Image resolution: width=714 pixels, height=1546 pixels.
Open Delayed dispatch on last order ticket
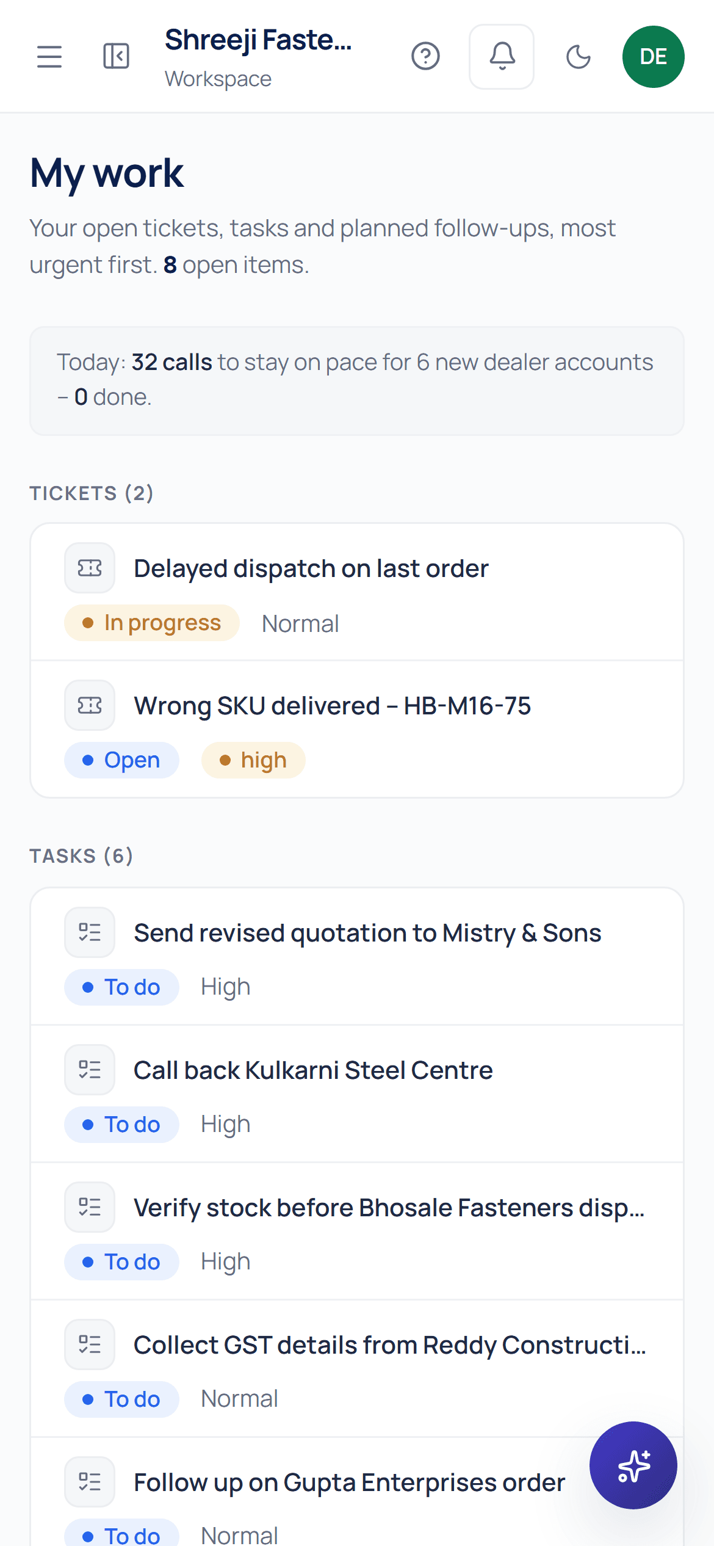point(357,592)
